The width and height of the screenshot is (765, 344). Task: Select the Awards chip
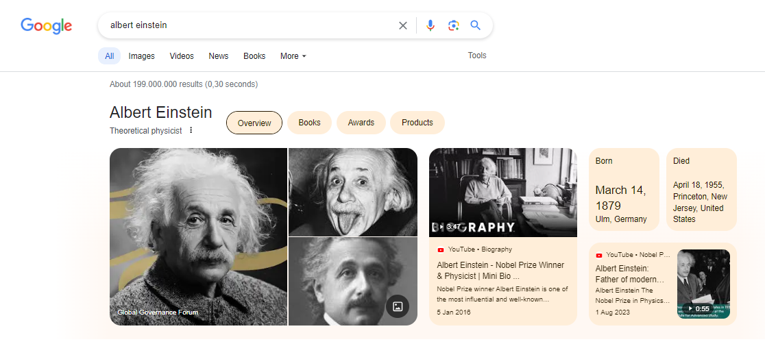point(361,123)
